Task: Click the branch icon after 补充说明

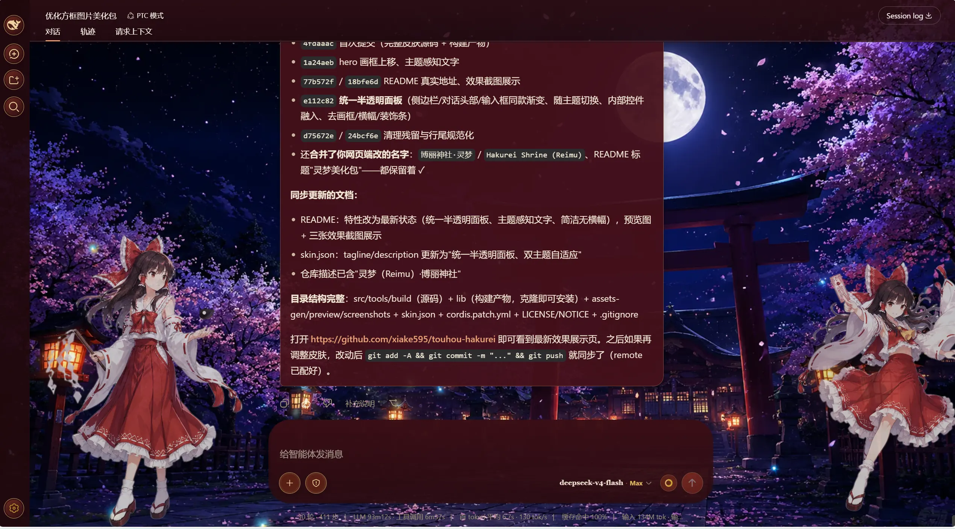Action: coord(394,403)
